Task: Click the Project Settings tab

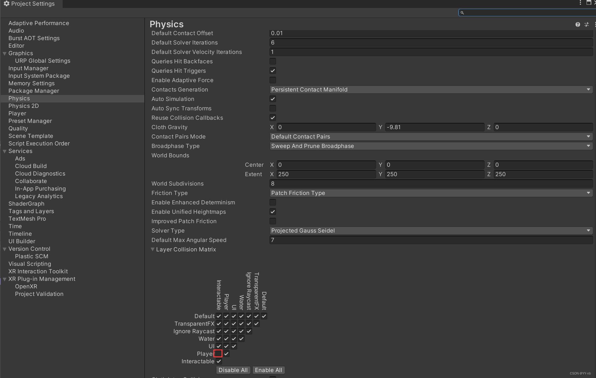Action: pyautogui.click(x=31, y=4)
